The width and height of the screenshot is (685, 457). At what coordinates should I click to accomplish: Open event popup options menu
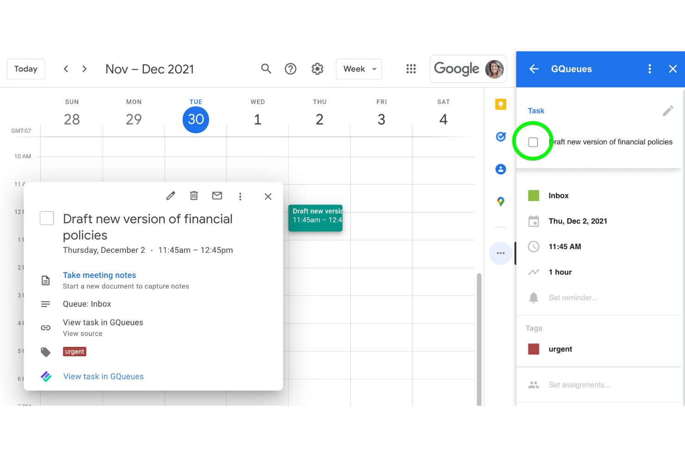(x=240, y=196)
